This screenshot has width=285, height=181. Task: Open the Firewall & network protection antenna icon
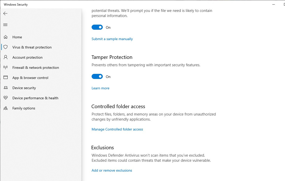coord(6,68)
